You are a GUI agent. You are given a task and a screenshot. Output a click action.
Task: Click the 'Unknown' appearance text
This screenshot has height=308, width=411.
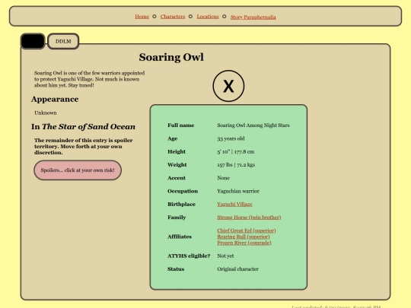(46, 113)
